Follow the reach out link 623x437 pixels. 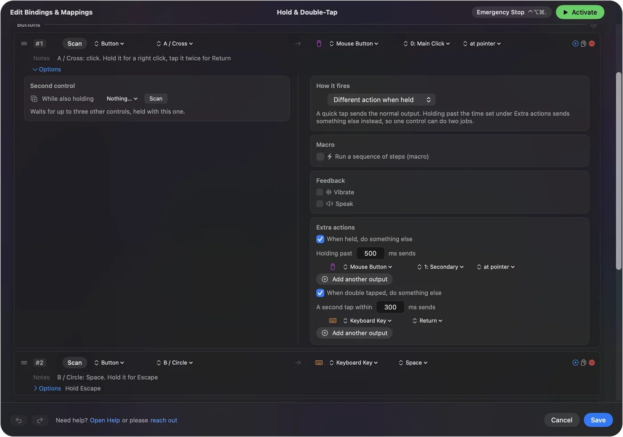tap(164, 421)
